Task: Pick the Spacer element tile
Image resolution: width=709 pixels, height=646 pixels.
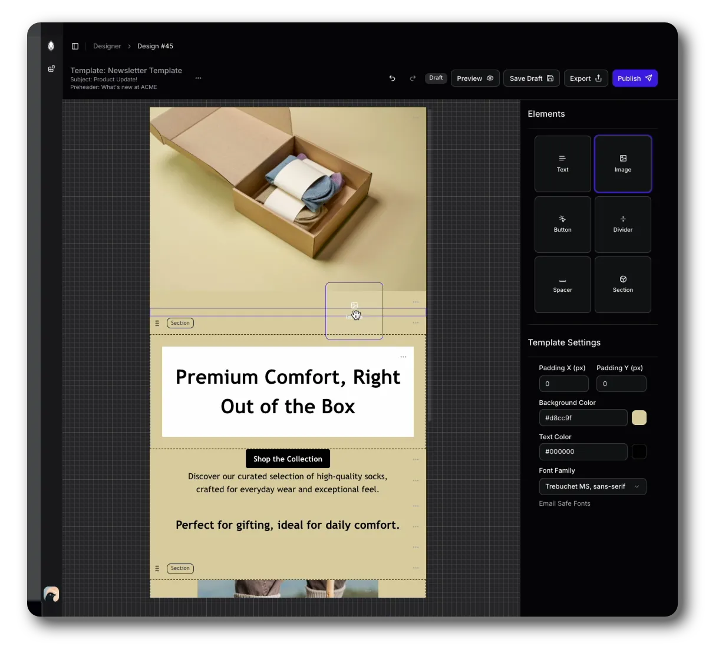Action: pyautogui.click(x=562, y=284)
